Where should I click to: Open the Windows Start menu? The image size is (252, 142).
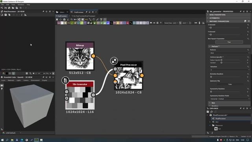point(2,140)
